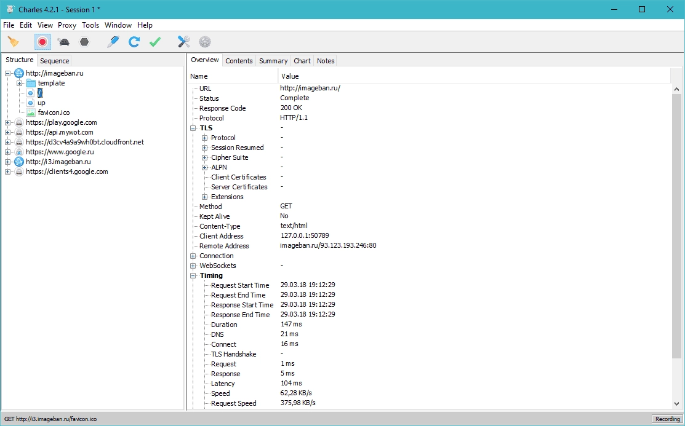The height and width of the screenshot is (426, 685).
Task: Click the overview scrollbar up arrow
Action: click(676, 89)
